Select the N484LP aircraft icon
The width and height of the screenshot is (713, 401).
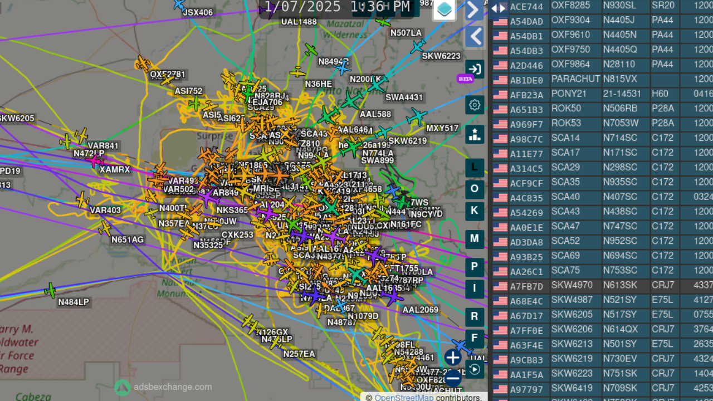51,290
